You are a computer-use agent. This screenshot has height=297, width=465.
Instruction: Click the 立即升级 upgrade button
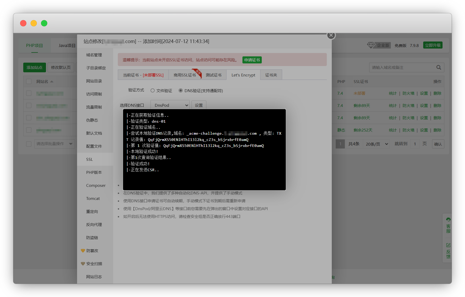coord(433,45)
